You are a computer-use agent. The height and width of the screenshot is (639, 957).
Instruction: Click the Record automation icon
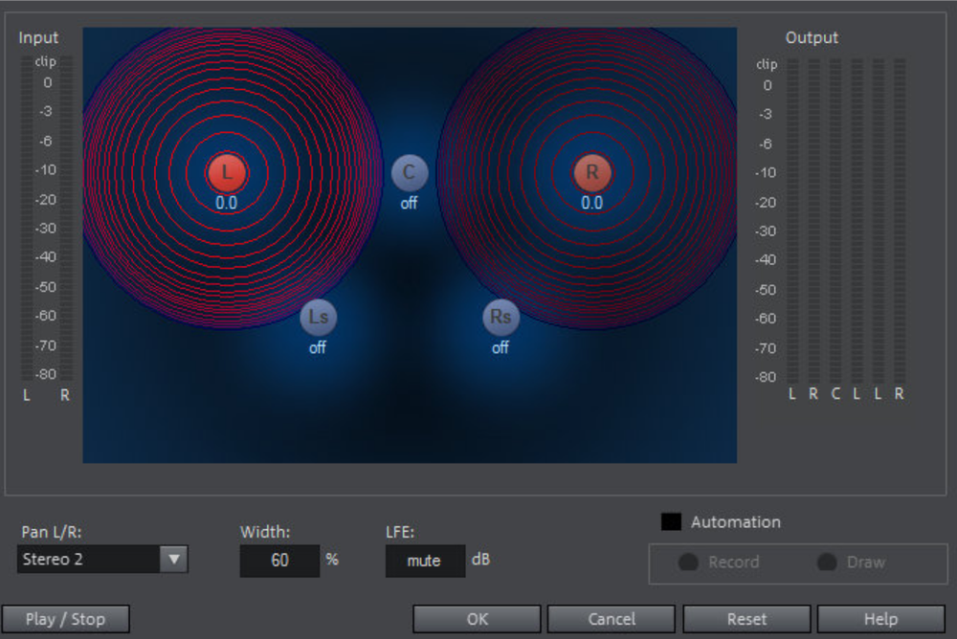(688, 562)
